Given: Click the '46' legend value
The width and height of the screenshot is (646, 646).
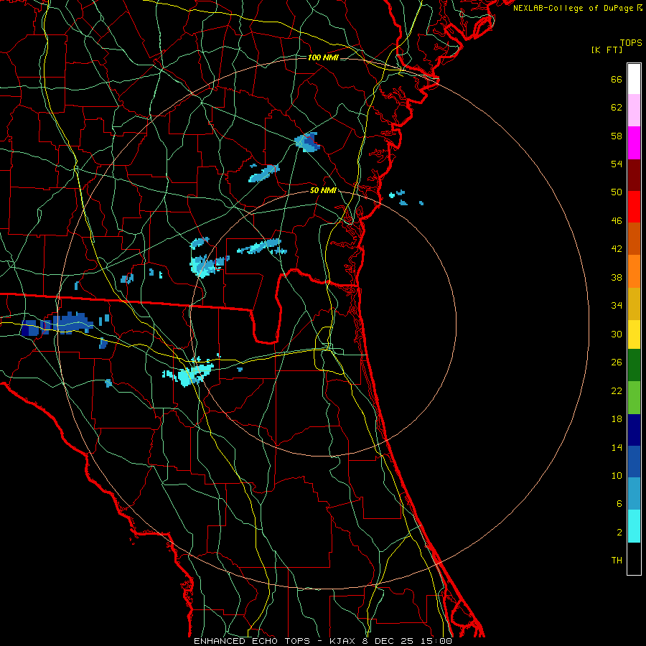Looking at the screenshot, I should click(x=617, y=221).
